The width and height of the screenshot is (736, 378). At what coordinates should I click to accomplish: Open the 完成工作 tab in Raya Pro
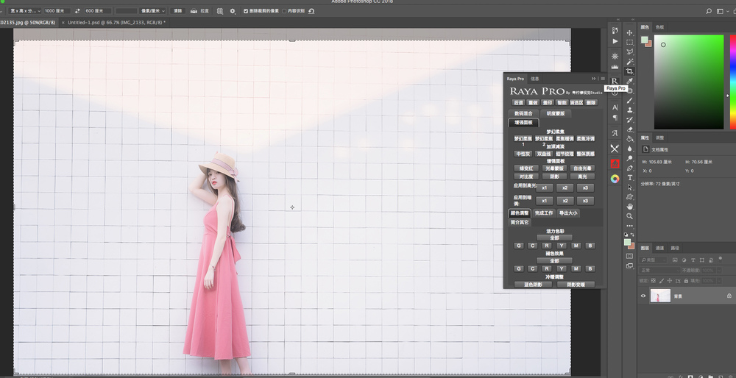(544, 213)
